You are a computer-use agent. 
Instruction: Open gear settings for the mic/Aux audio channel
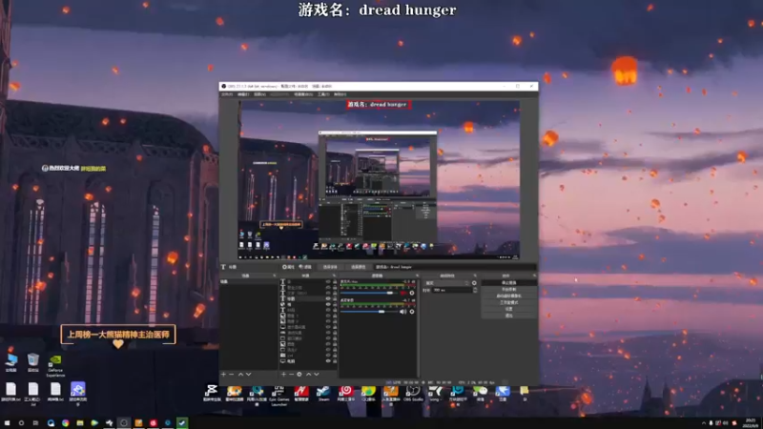[x=412, y=294]
